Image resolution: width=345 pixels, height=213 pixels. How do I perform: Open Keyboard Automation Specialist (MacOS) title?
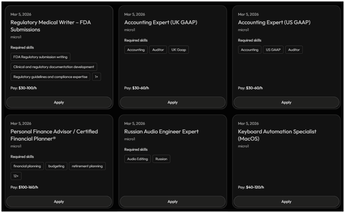(x=277, y=135)
